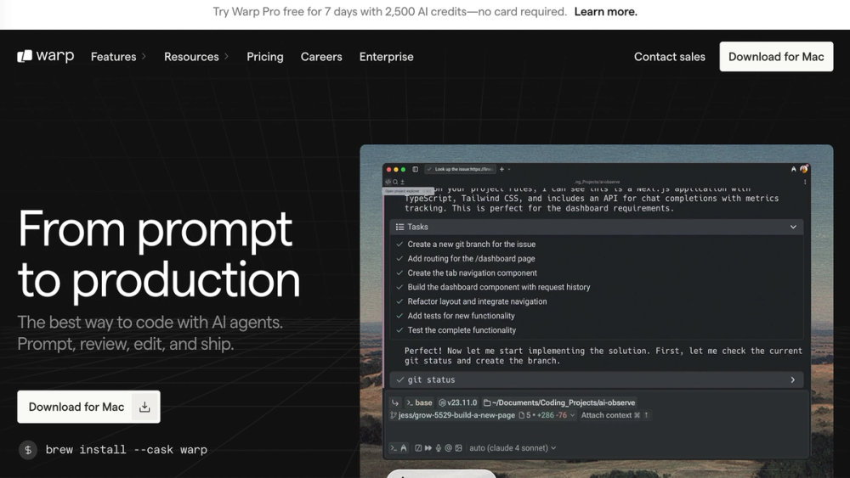Click checkmark for Create the tab navigation component
This screenshot has height=478, width=850.
(399, 273)
